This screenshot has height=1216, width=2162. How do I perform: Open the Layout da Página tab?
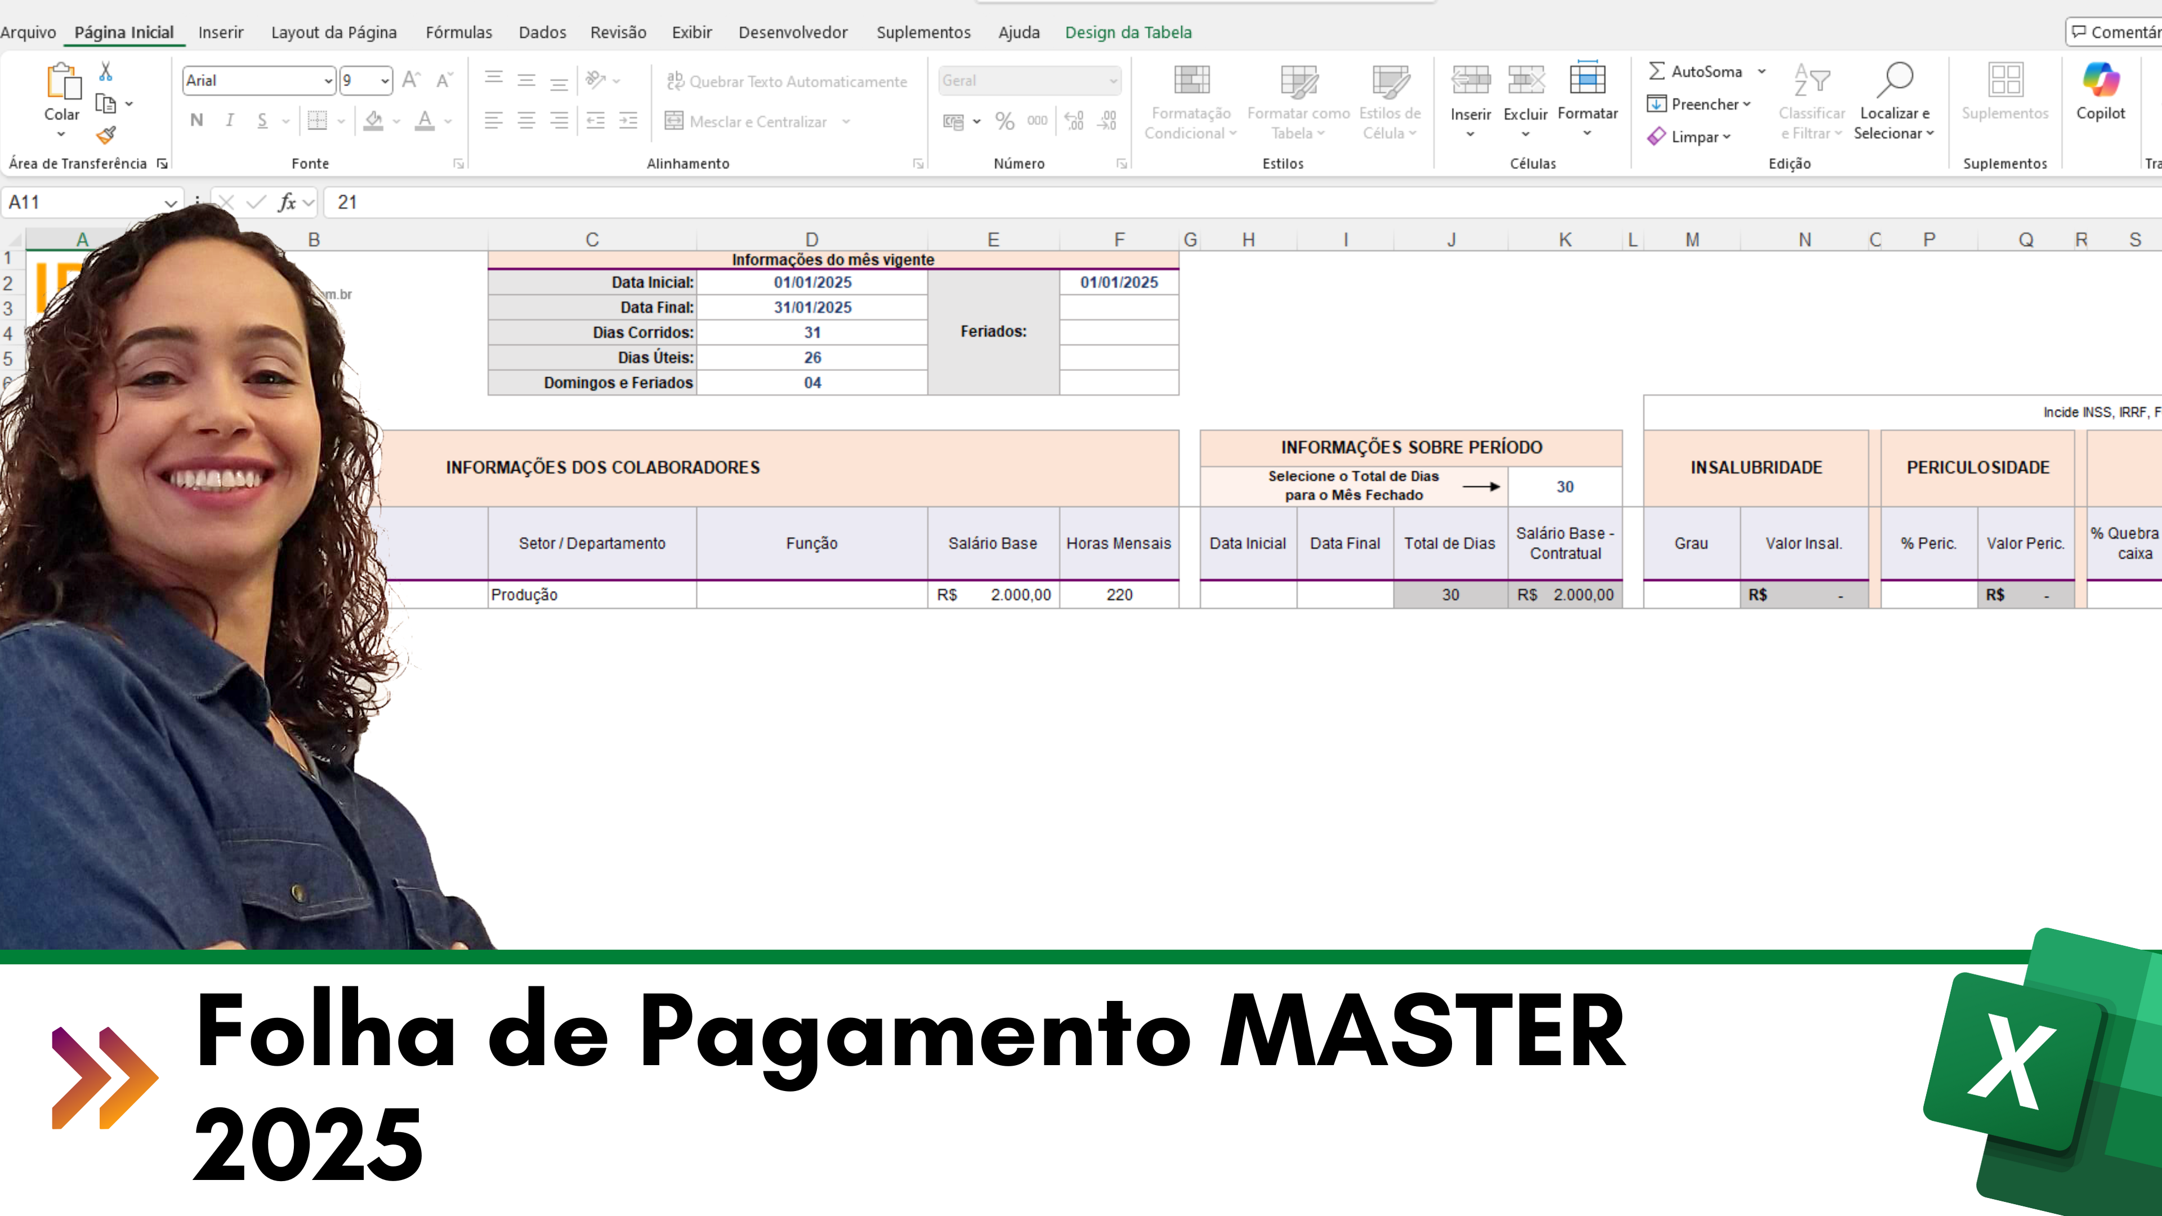(x=334, y=32)
